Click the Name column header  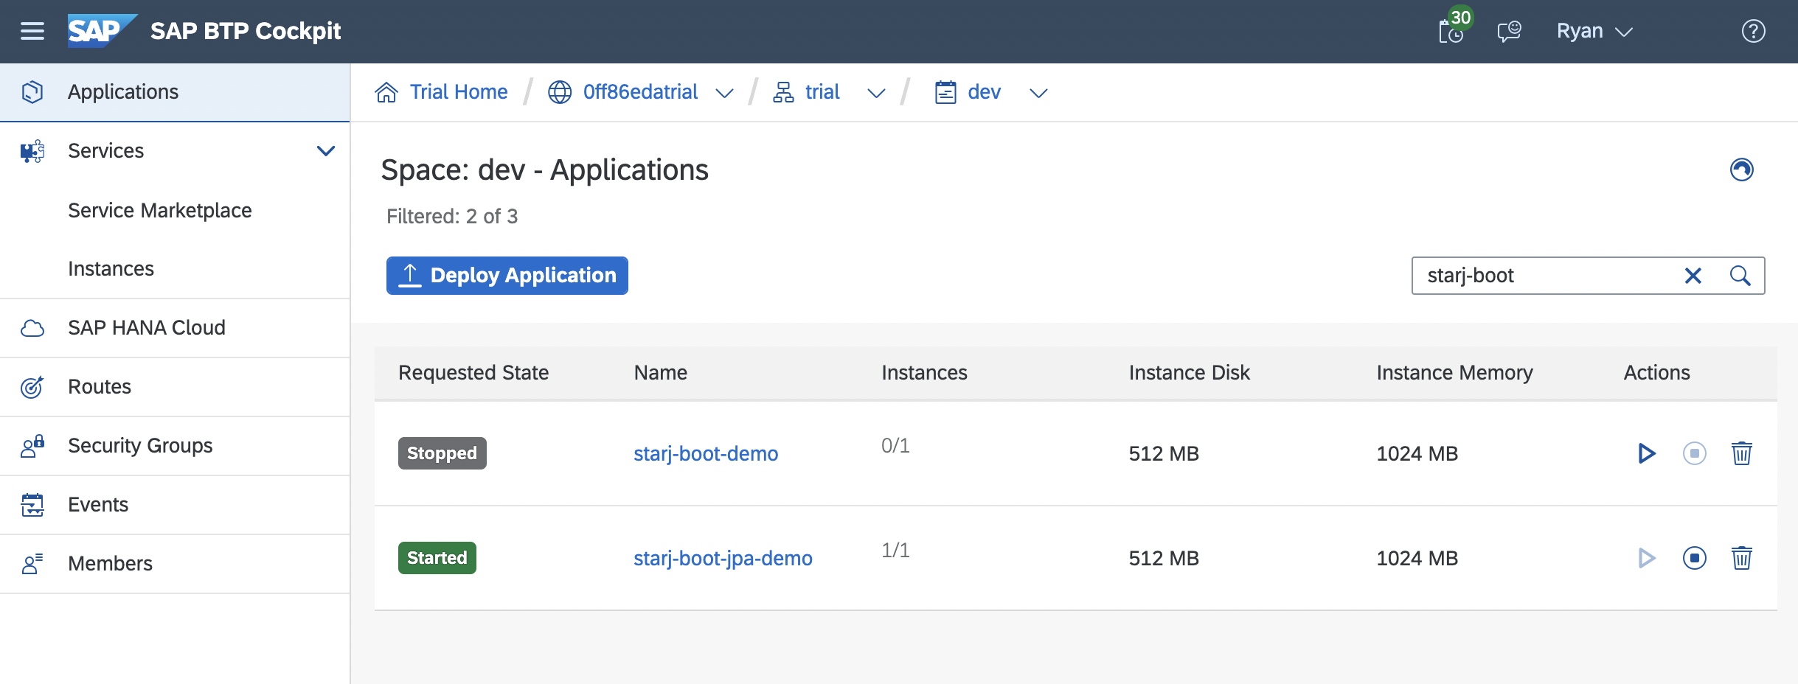tap(661, 373)
